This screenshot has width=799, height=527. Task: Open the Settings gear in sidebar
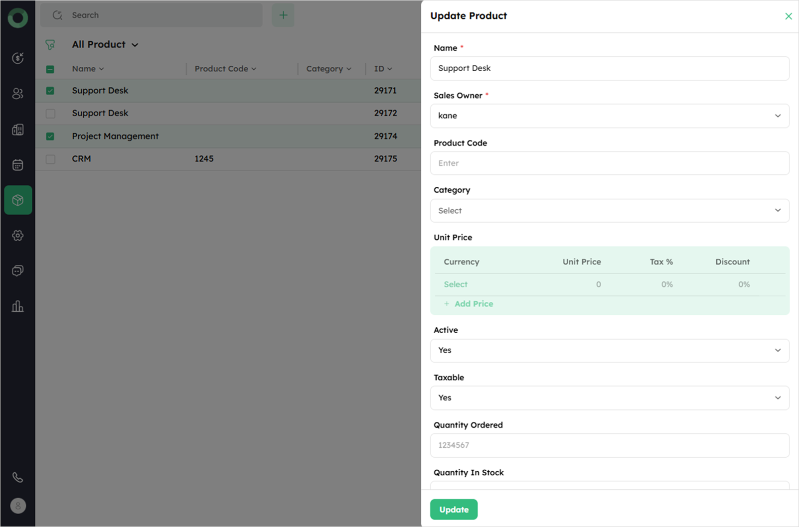click(x=18, y=236)
